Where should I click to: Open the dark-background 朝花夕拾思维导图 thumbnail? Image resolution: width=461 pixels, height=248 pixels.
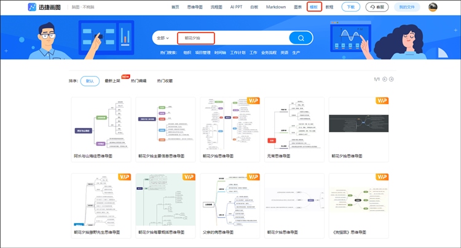click(359, 124)
